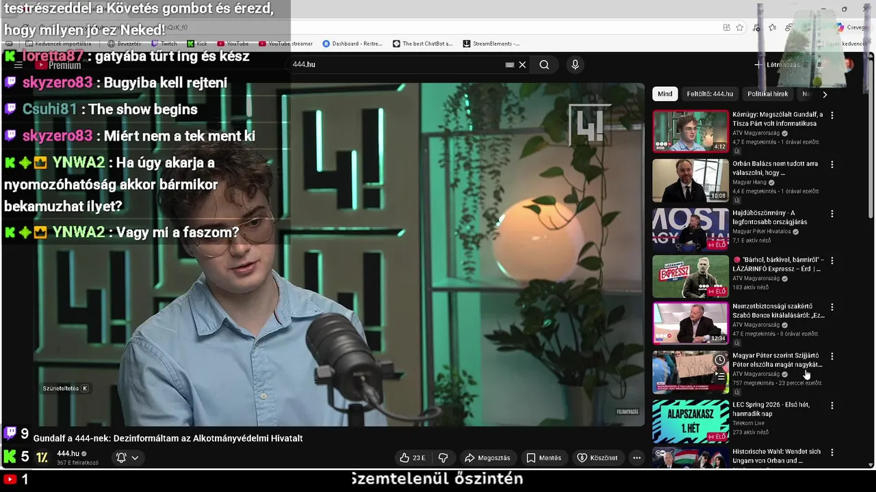Open the on-screen keyboard icon in search

510,64
